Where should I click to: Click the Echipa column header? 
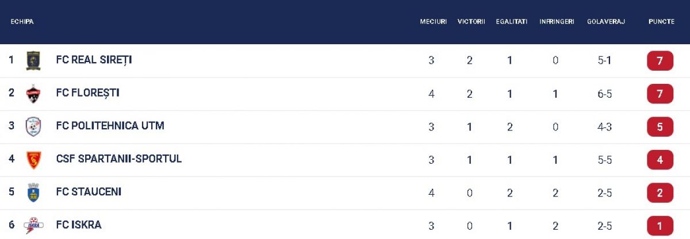22,21
